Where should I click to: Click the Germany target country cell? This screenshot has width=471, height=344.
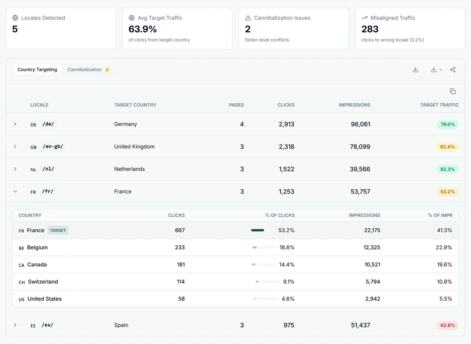[126, 124]
